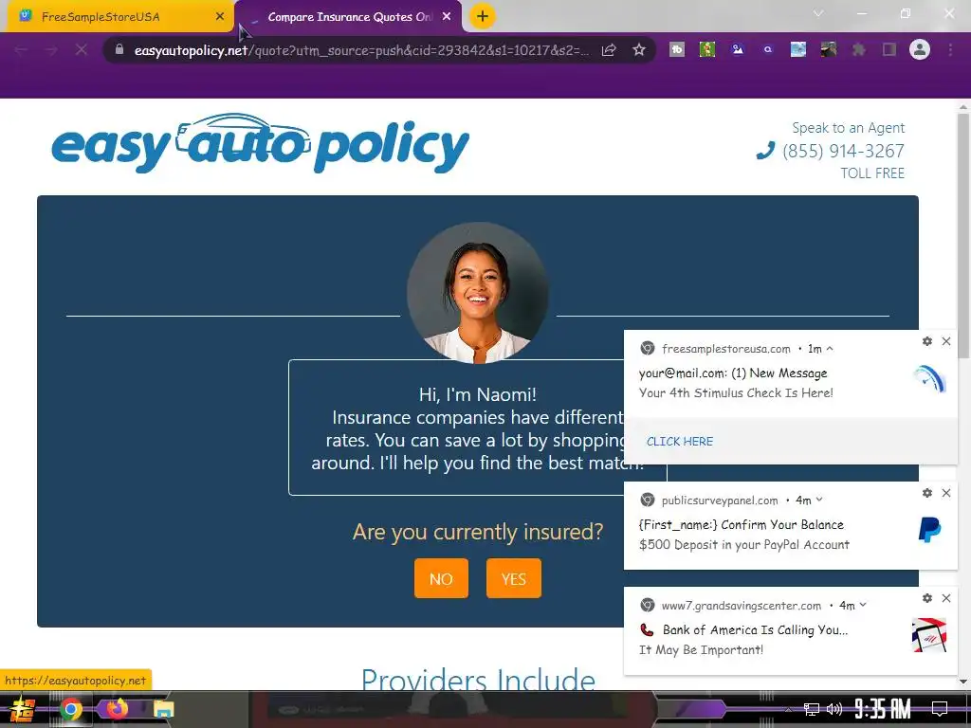
Task: Open the landscape thumbnail extension icon
Action: pos(798,49)
